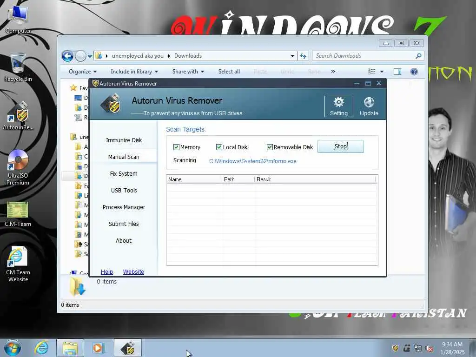Screen dimensions: 476x357
Task: Uncheck the Memory scan target
Action: click(176, 147)
